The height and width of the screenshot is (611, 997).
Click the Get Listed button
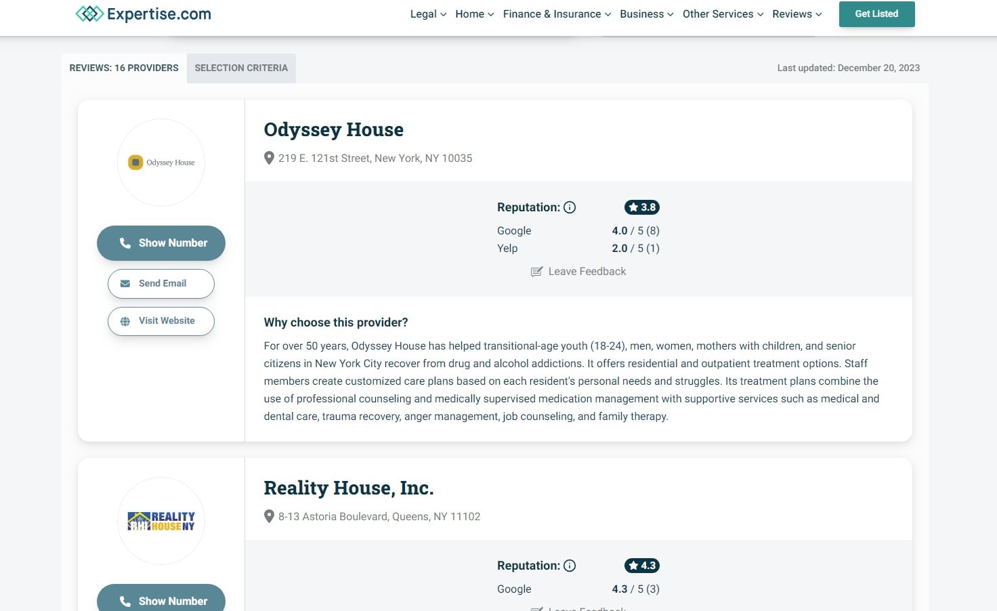coord(877,14)
